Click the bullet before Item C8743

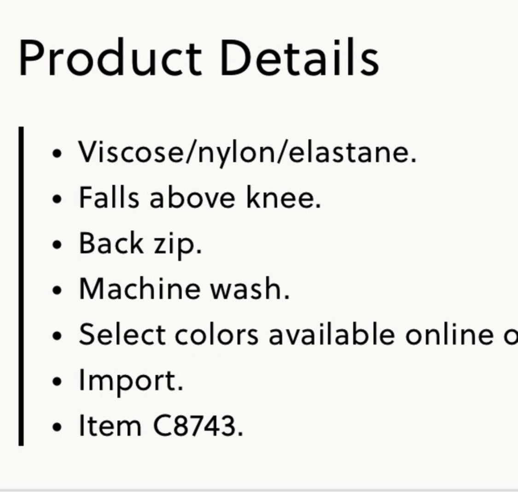(x=57, y=427)
